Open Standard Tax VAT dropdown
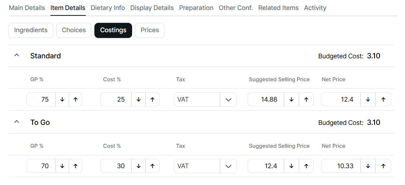Screen dimensions: 405x185 (x=229, y=99)
